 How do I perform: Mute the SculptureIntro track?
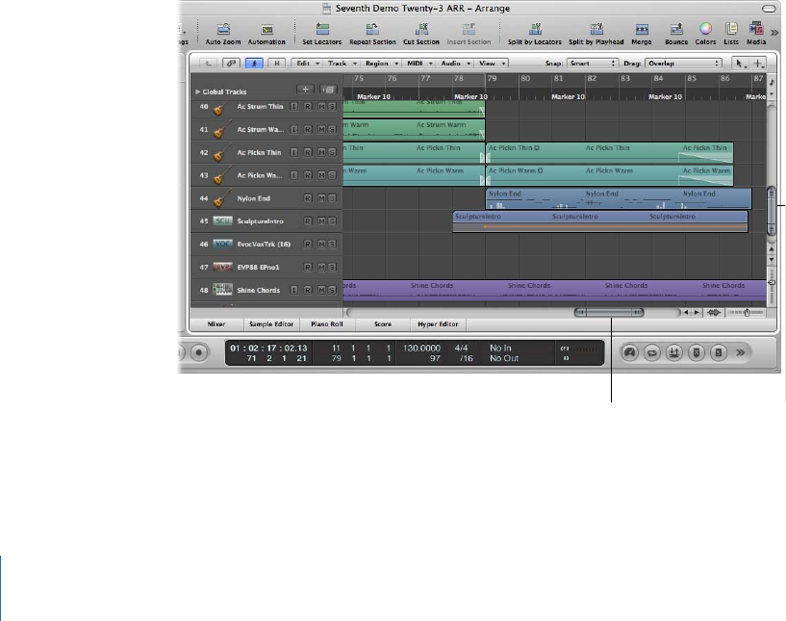(322, 221)
